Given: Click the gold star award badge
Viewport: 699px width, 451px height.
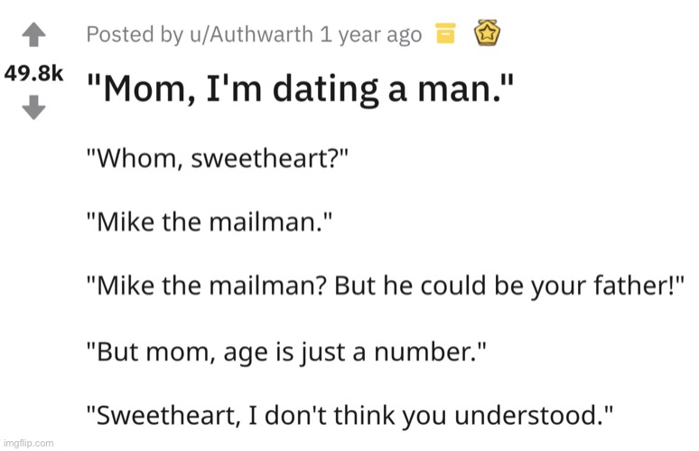Looking at the screenshot, I should (487, 33).
